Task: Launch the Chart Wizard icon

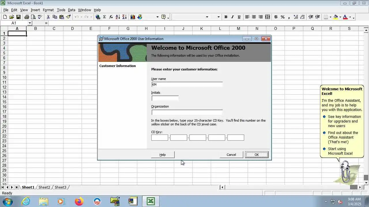Action: pyautogui.click(x=133, y=17)
